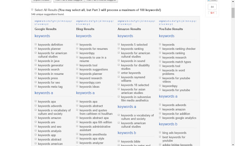Click the page vertical scrollbar thumb

[233, 13]
